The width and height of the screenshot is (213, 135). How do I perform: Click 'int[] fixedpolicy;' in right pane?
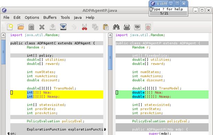(151, 56)
